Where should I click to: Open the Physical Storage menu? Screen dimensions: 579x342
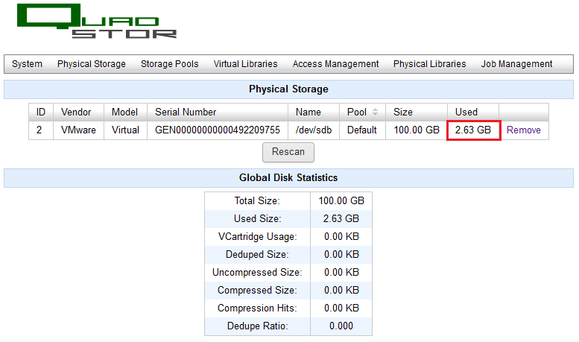(91, 64)
